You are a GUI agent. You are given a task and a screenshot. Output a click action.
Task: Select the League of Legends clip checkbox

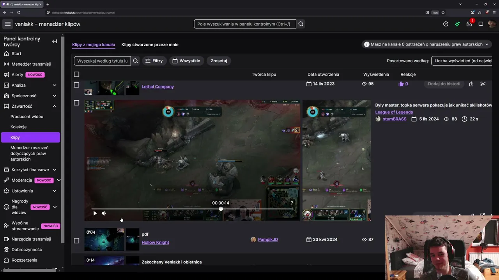click(x=76, y=103)
